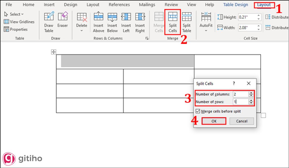Click the Number of rows field
289x168 pixels.
241,102
